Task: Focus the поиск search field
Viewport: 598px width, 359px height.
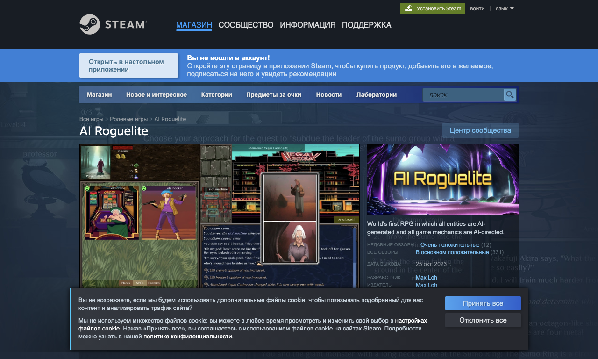Action: click(x=463, y=95)
